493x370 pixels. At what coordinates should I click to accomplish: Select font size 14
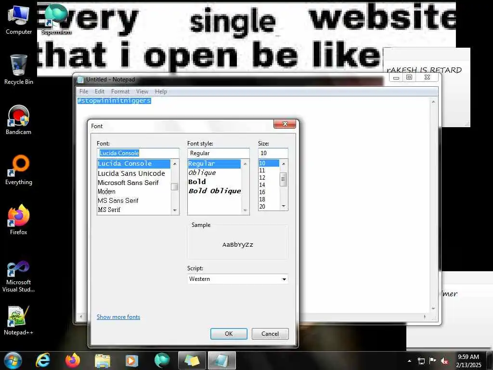(x=269, y=185)
